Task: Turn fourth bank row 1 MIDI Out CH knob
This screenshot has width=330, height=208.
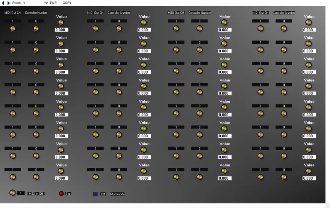Action: point(260,28)
